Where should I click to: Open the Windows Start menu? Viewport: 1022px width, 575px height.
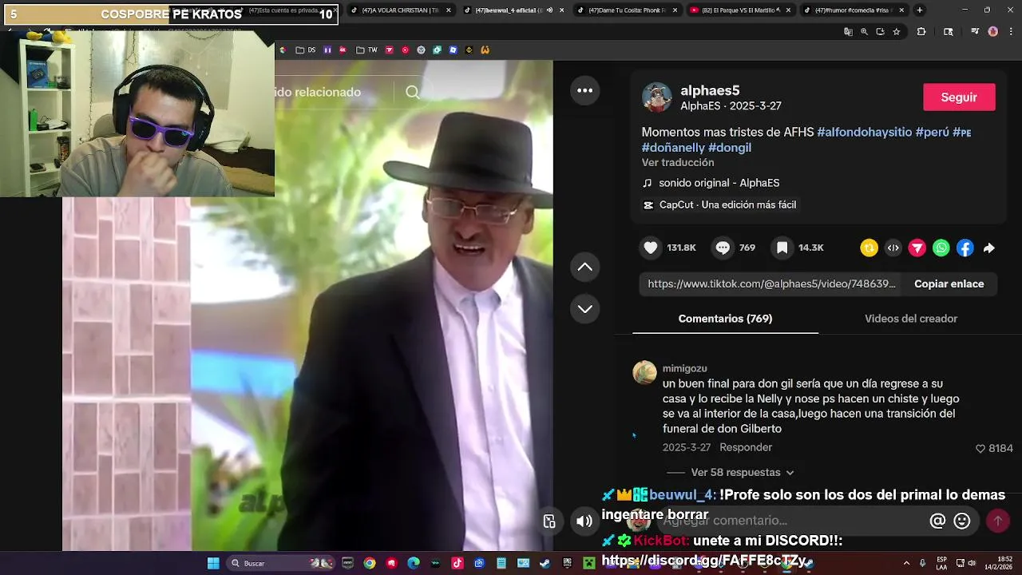point(213,563)
